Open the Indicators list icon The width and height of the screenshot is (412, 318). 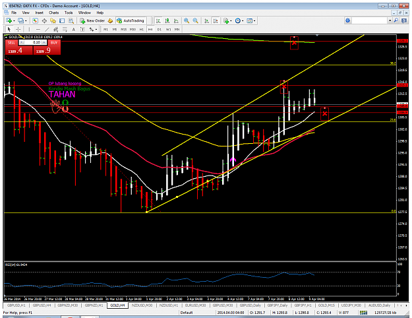[x=226, y=20]
